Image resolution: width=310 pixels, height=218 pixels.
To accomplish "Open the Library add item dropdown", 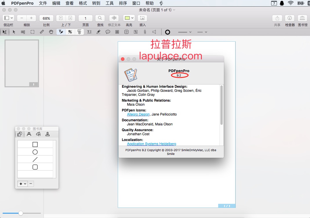I will coord(23,184).
